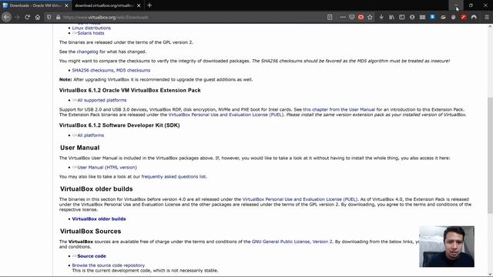Open the browser home page

click(38, 17)
